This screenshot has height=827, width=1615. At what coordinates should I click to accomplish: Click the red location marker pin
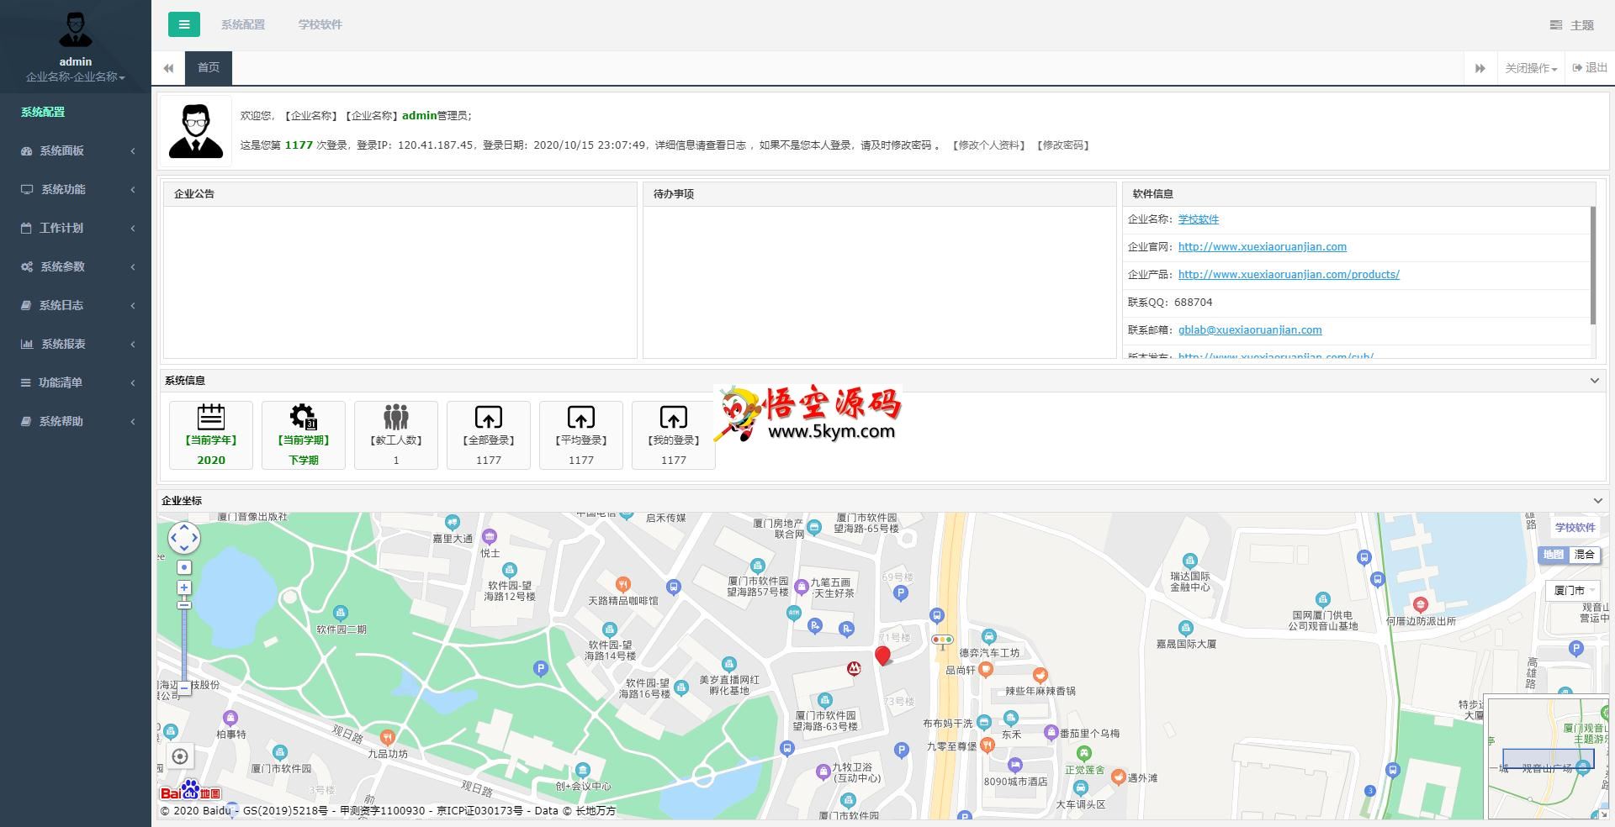coord(882,656)
